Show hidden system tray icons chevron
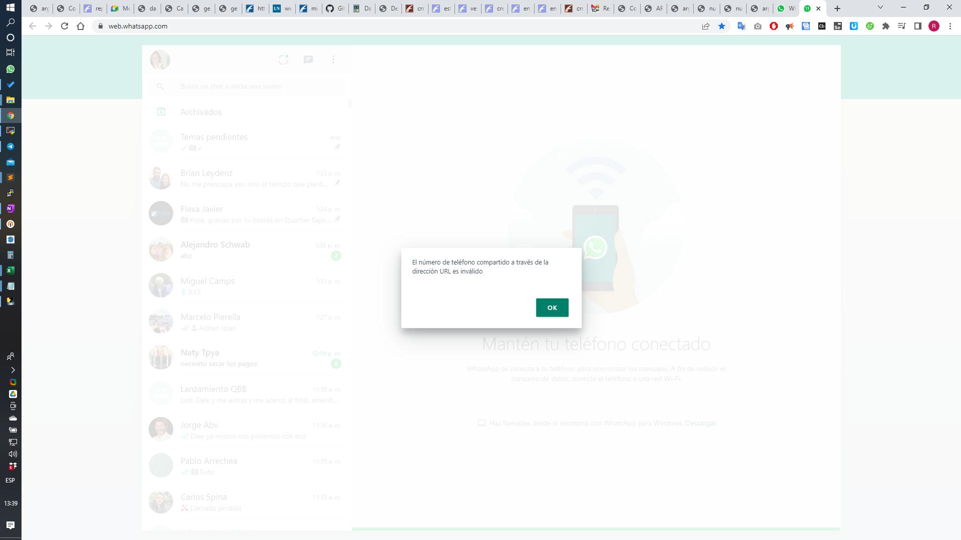Screen dimensions: 961x540 click(x=13, y=370)
